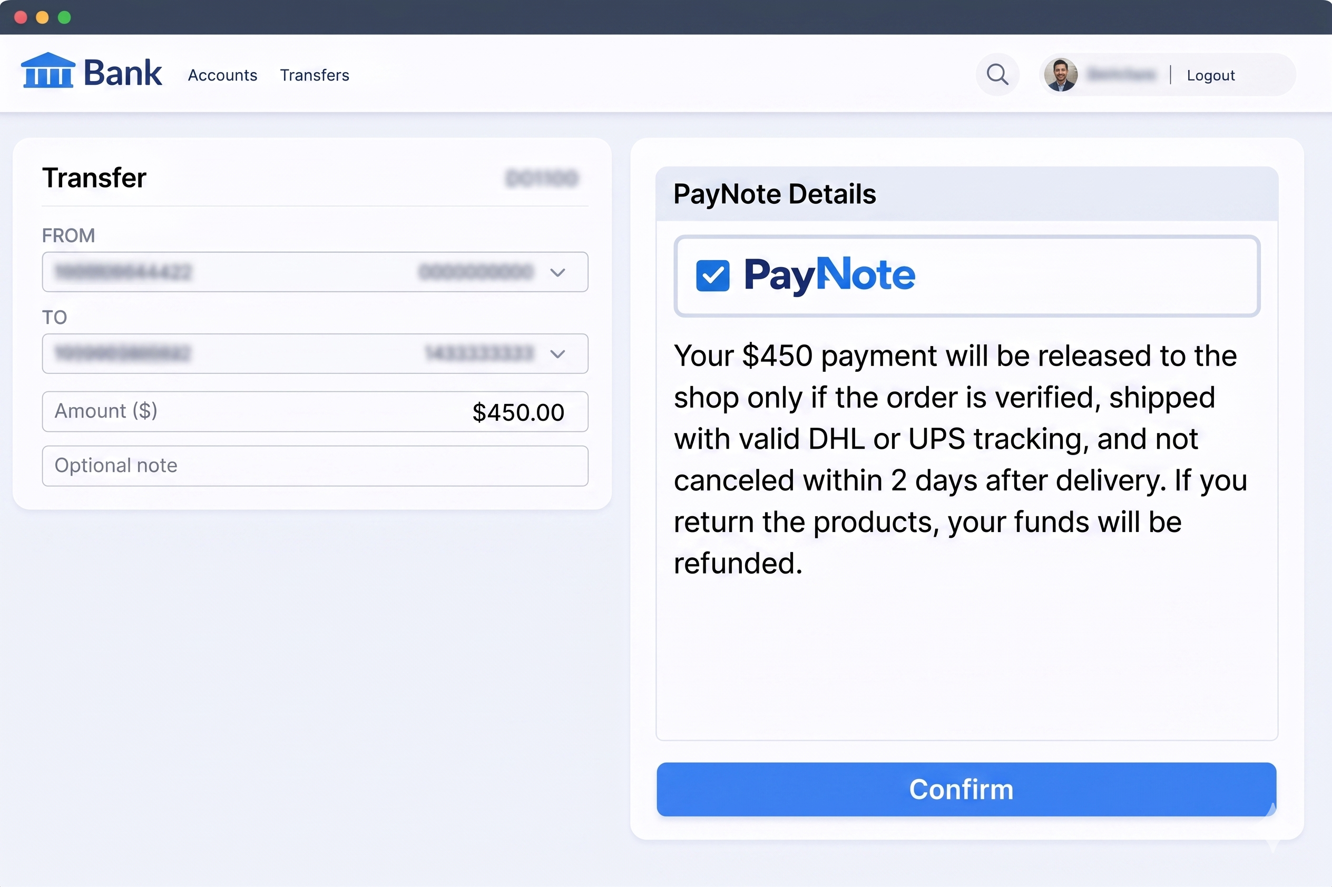Minimize the window with the yellow button

[43, 17]
